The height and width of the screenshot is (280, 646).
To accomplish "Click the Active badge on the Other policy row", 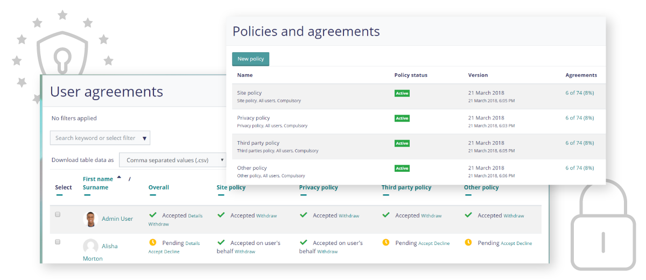I will point(402,168).
